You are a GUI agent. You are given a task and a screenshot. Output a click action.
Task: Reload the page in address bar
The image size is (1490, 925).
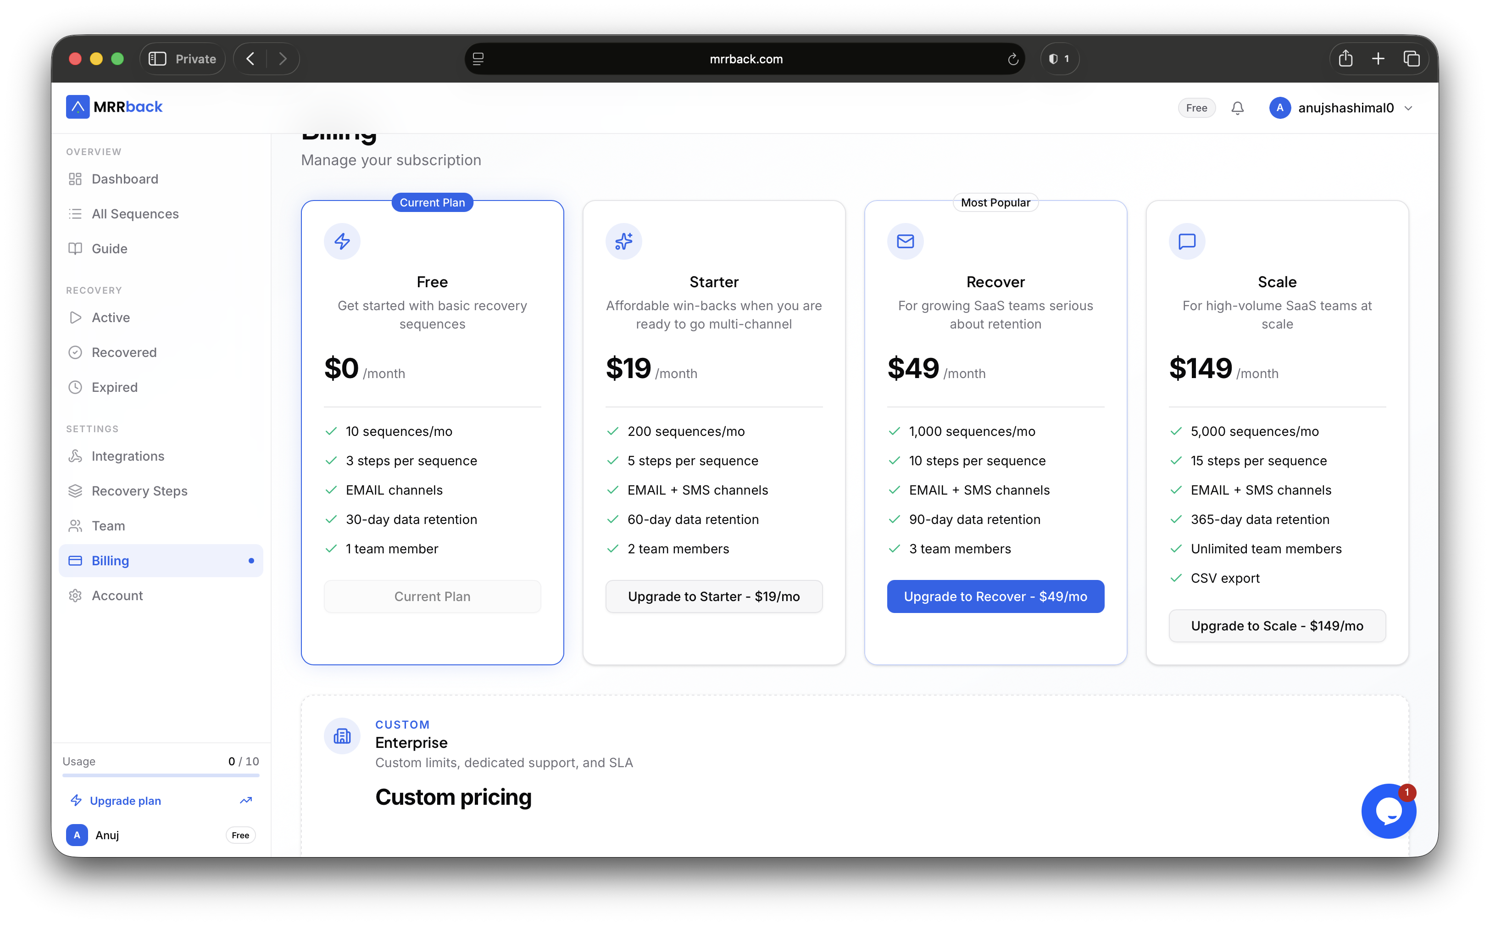tap(1013, 59)
